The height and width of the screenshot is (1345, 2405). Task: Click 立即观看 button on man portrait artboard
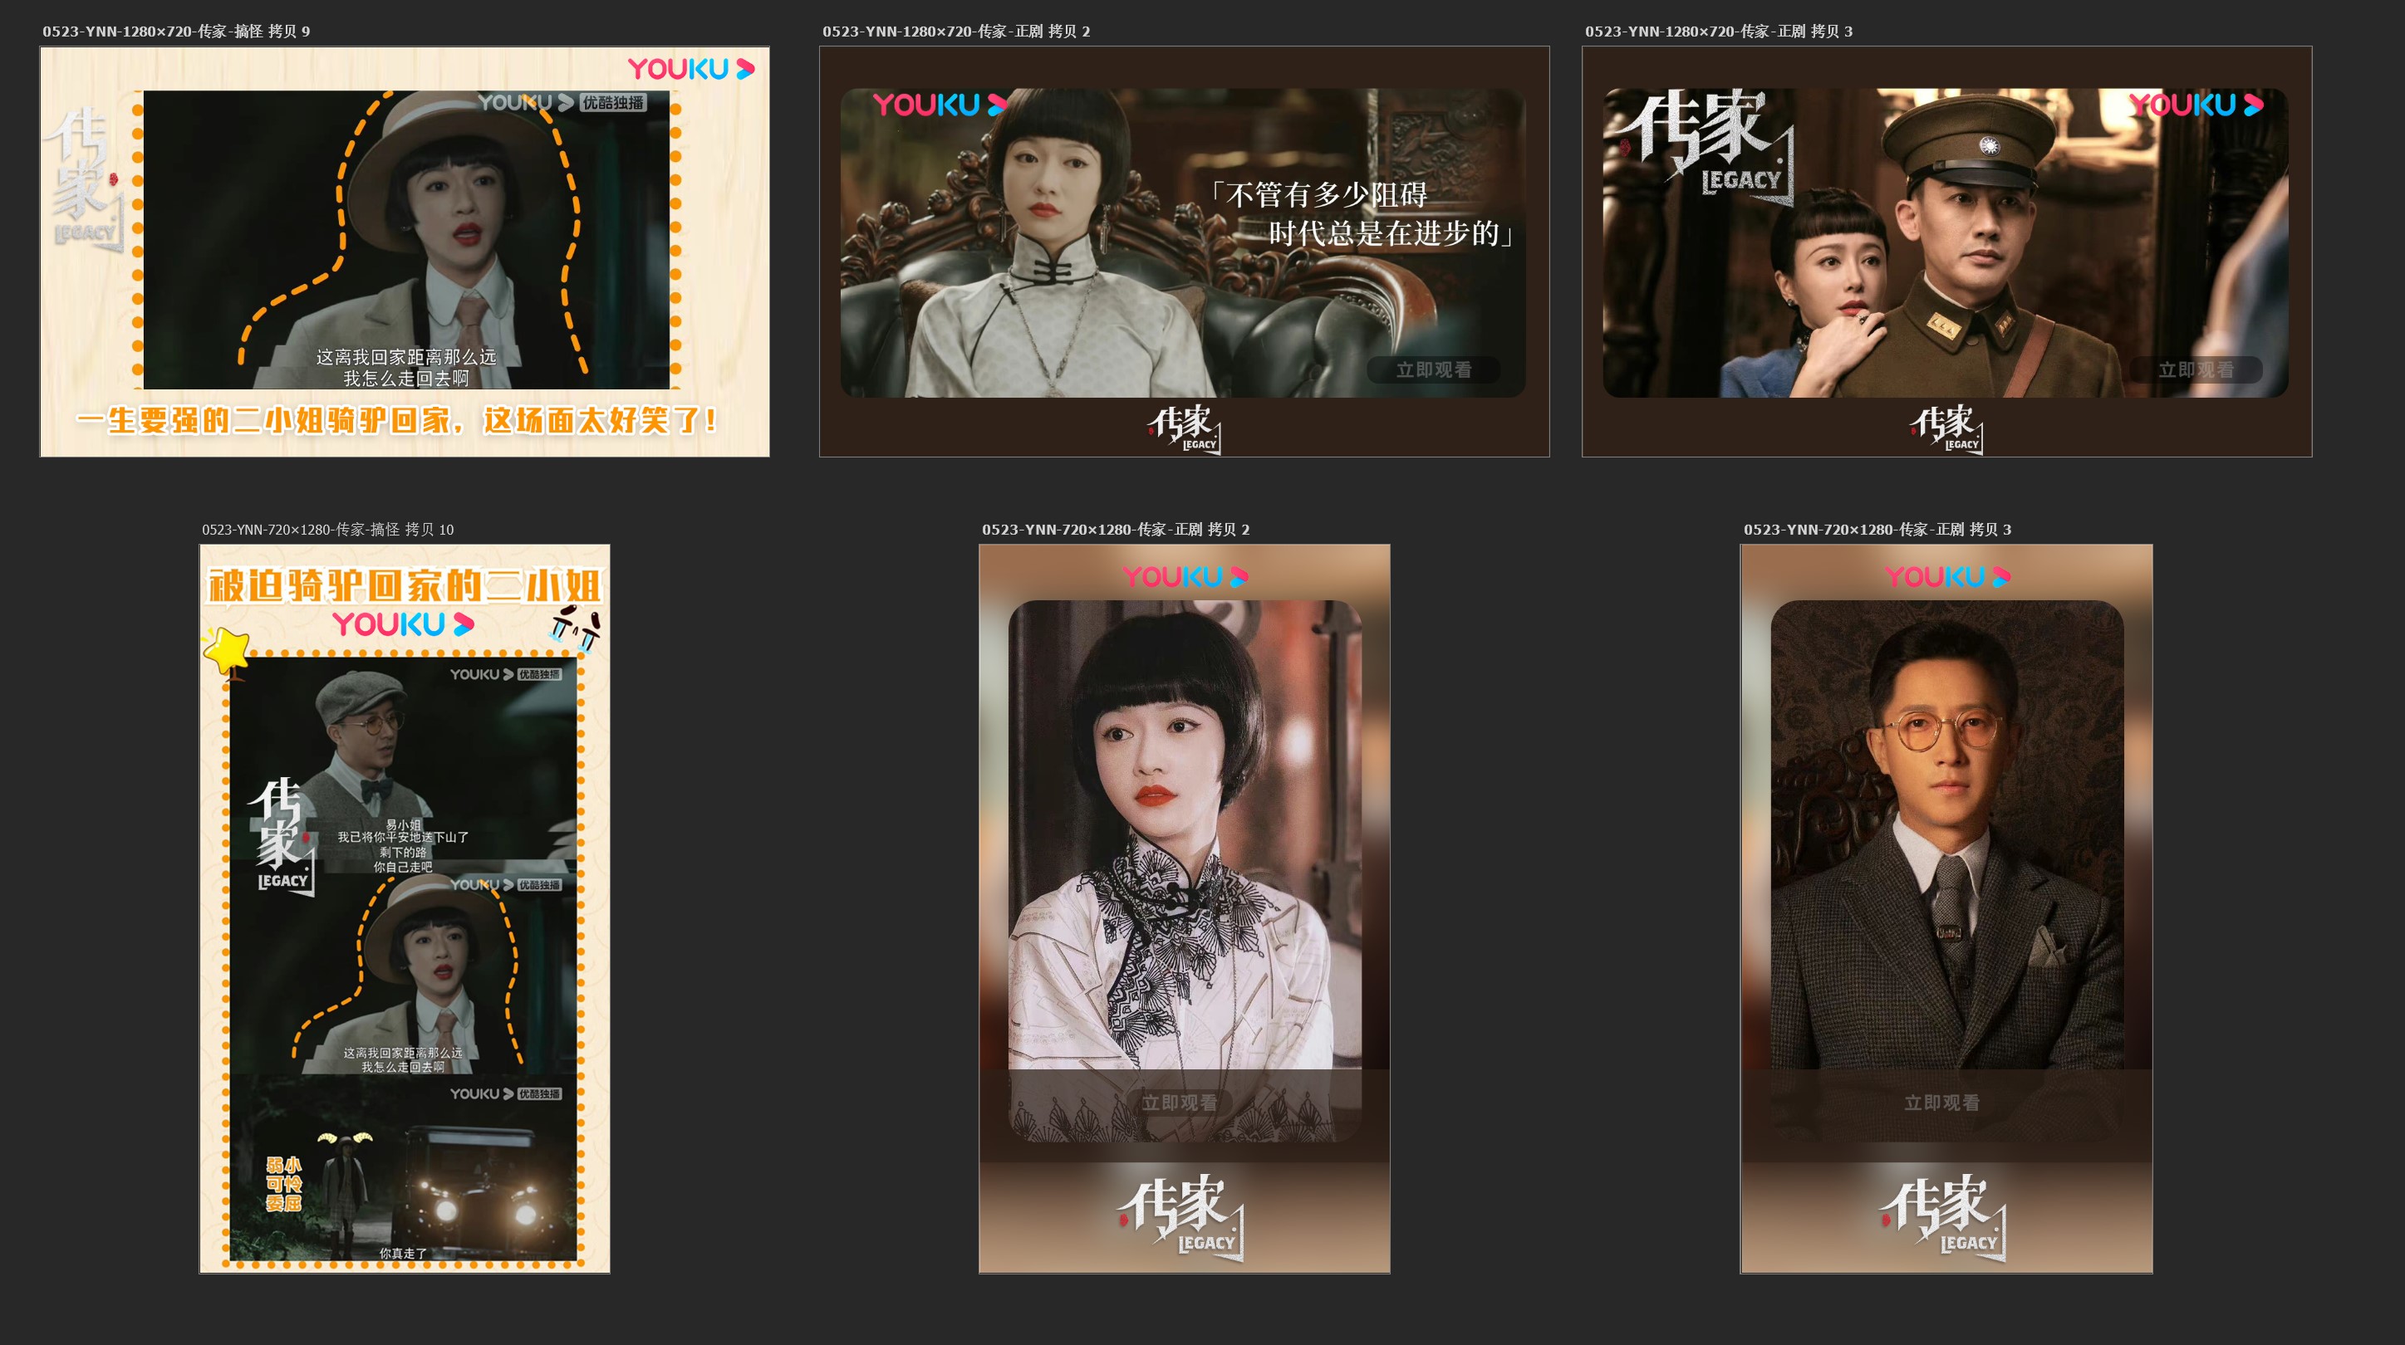click(x=1942, y=1103)
